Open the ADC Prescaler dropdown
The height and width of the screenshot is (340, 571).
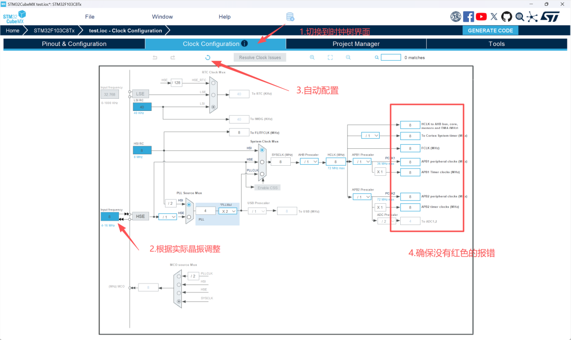(x=386, y=221)
